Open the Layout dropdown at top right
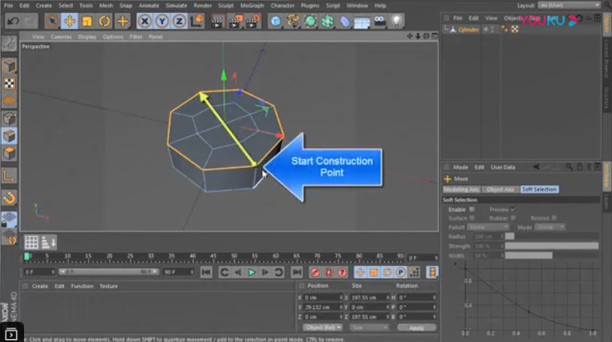 (x=567, y=5)
